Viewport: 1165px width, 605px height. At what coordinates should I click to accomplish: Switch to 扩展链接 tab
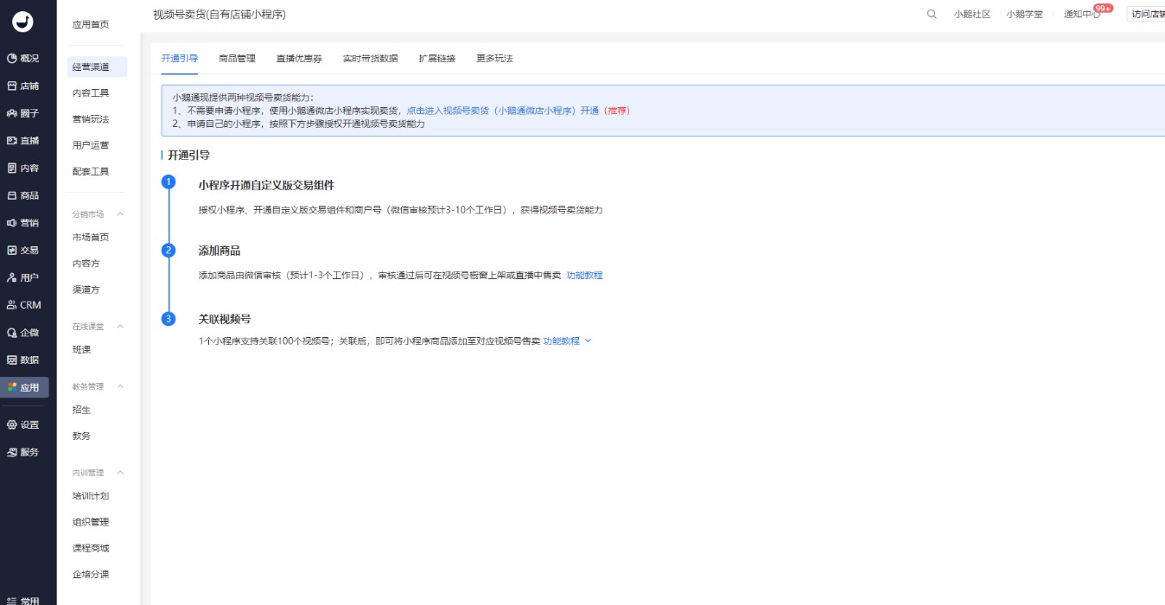click(x=437, y=58)
